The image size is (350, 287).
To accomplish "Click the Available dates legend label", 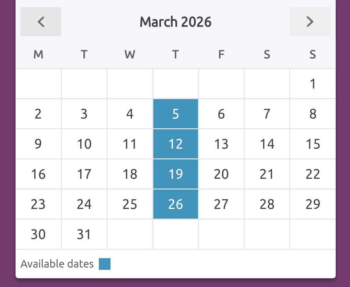I will tap(57, 264).
